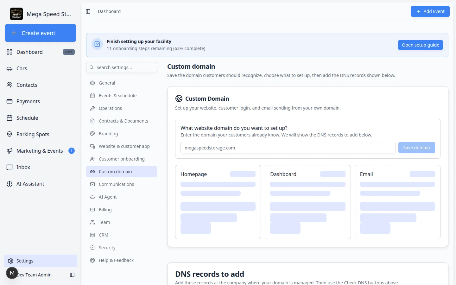Image resolution: width=456 pixels, height=285 pixels.
Task: Toggle the sidebar panel icon near Dashboard breadcrumb
Action: tap(88, 11)
